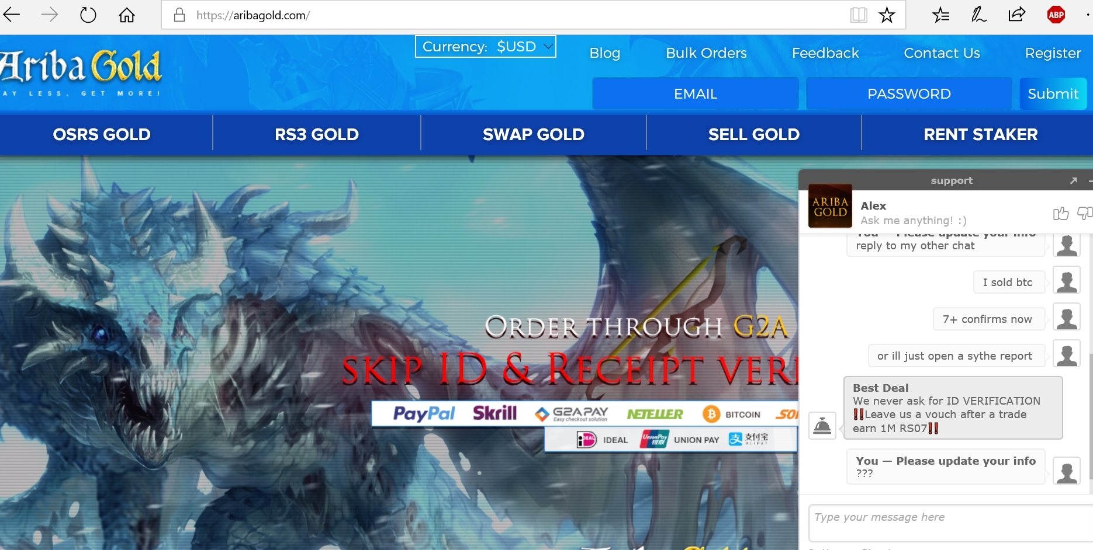Click the address bar URL
The width and height of the screenshot is (1093, 550).
tap(253, 15)
